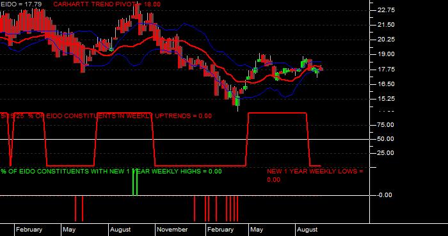
Task: Click the 20.25 price axis value
Action: [x=386, y=40]
